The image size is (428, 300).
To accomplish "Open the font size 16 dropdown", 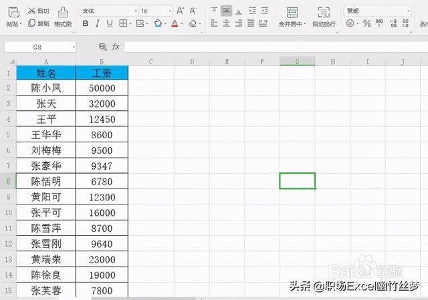I will tap(170, 11).
